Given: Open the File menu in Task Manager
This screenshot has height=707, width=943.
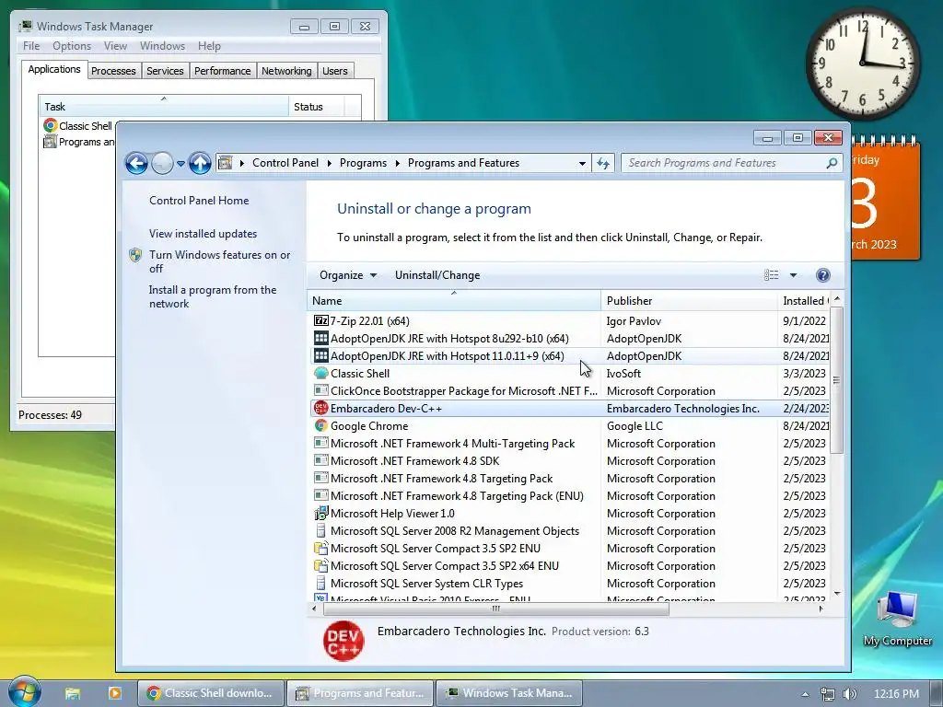Looking at the screenshot, I should point(31,46).
